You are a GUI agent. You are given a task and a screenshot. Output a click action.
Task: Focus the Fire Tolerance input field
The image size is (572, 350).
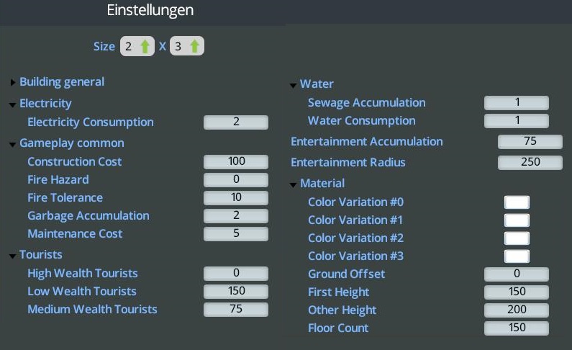click(236, 198)
